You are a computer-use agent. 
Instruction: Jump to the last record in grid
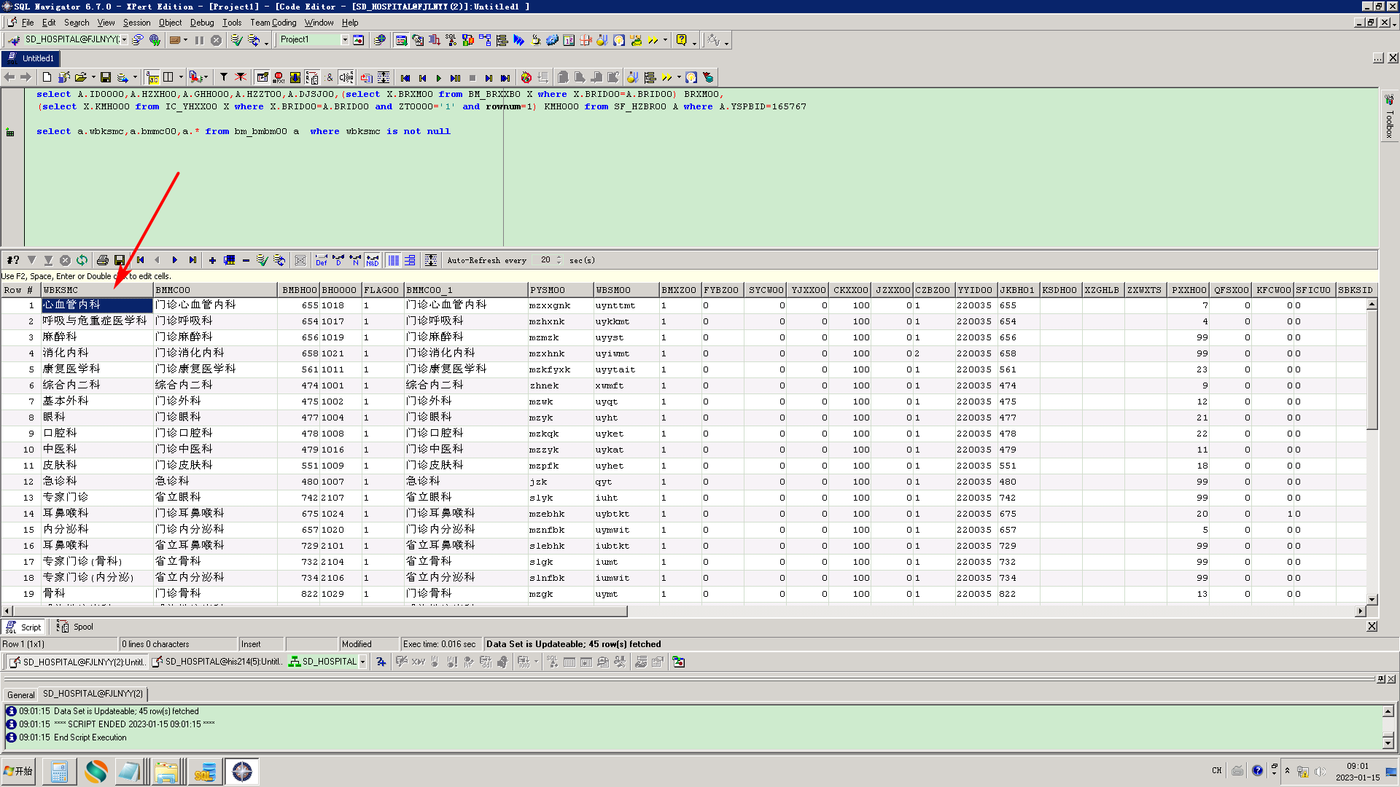pyautogui.click(x=192, y=260)
